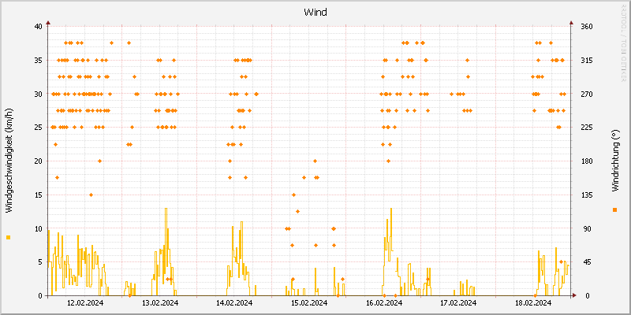
Task: Click left axis value 40
Action: [38, 27]
